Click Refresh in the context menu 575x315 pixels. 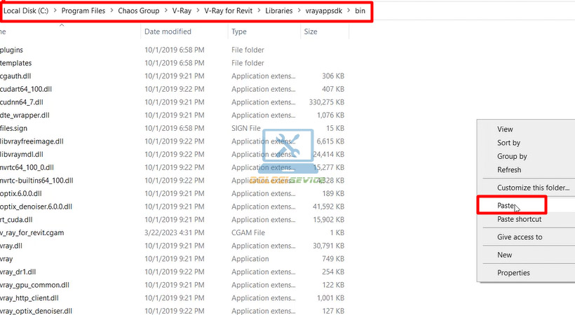point(509,169)
